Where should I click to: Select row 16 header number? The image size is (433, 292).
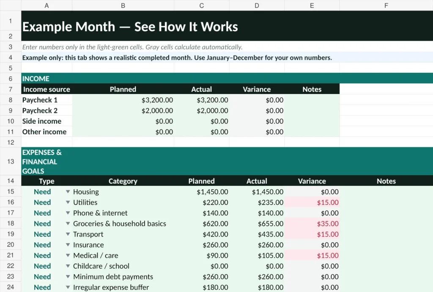click(x=11, y=202)
